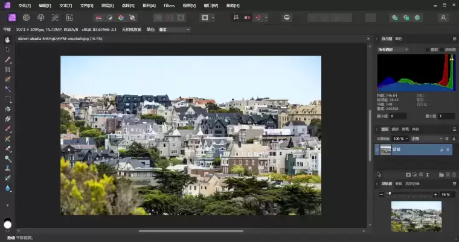Select the Blur droplet tool
Viewport: 459px width, 242px height.
[x=8, y=188]
